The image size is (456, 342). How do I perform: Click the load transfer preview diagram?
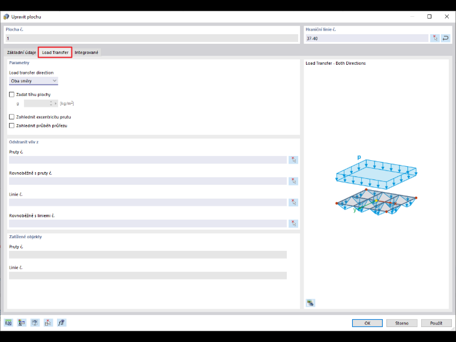(376, 186)
